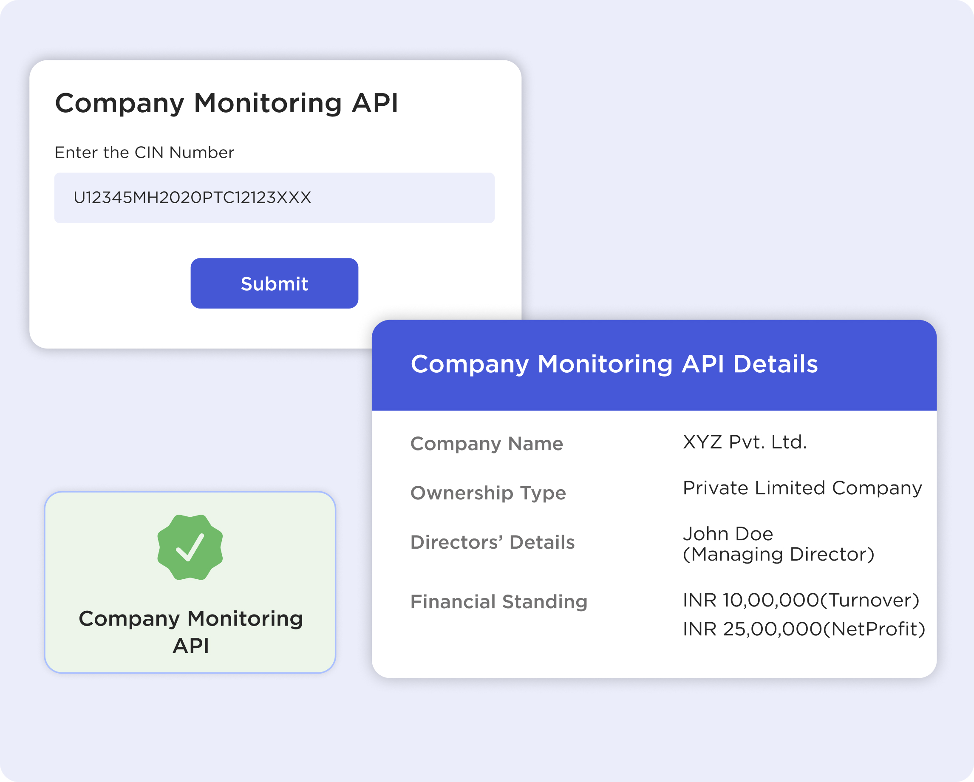
Task: Select the 'Ownership Type' label
Action: [x=488, y=493]
